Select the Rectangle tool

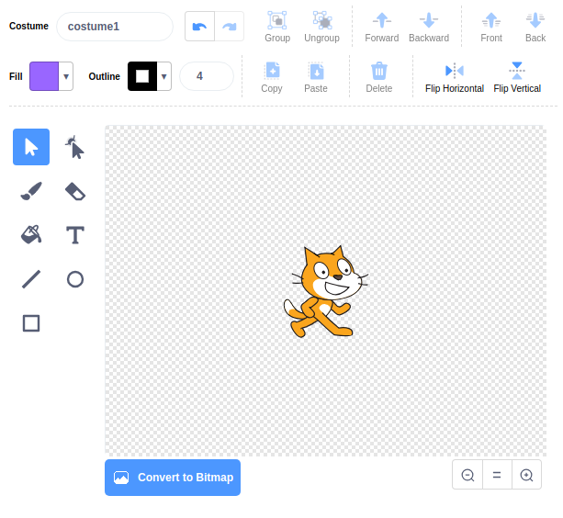(31, 323)
